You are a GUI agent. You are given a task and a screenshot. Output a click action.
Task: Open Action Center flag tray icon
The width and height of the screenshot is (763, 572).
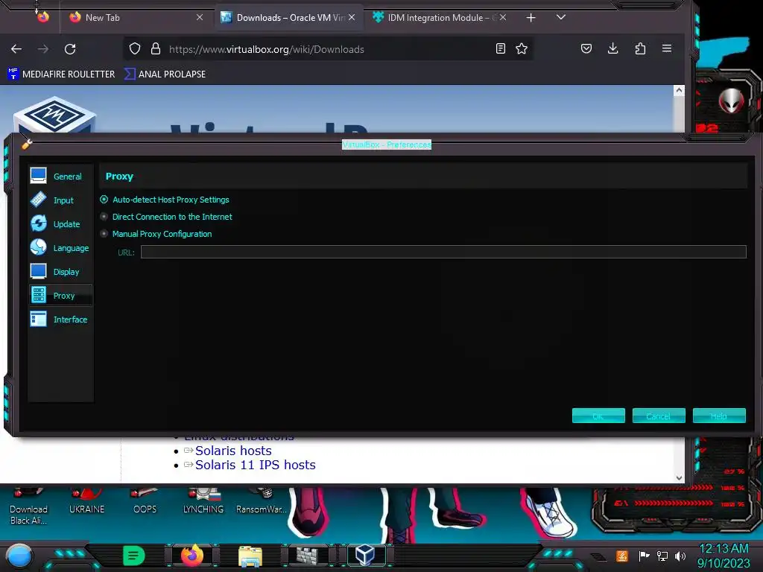click(644, 556)
